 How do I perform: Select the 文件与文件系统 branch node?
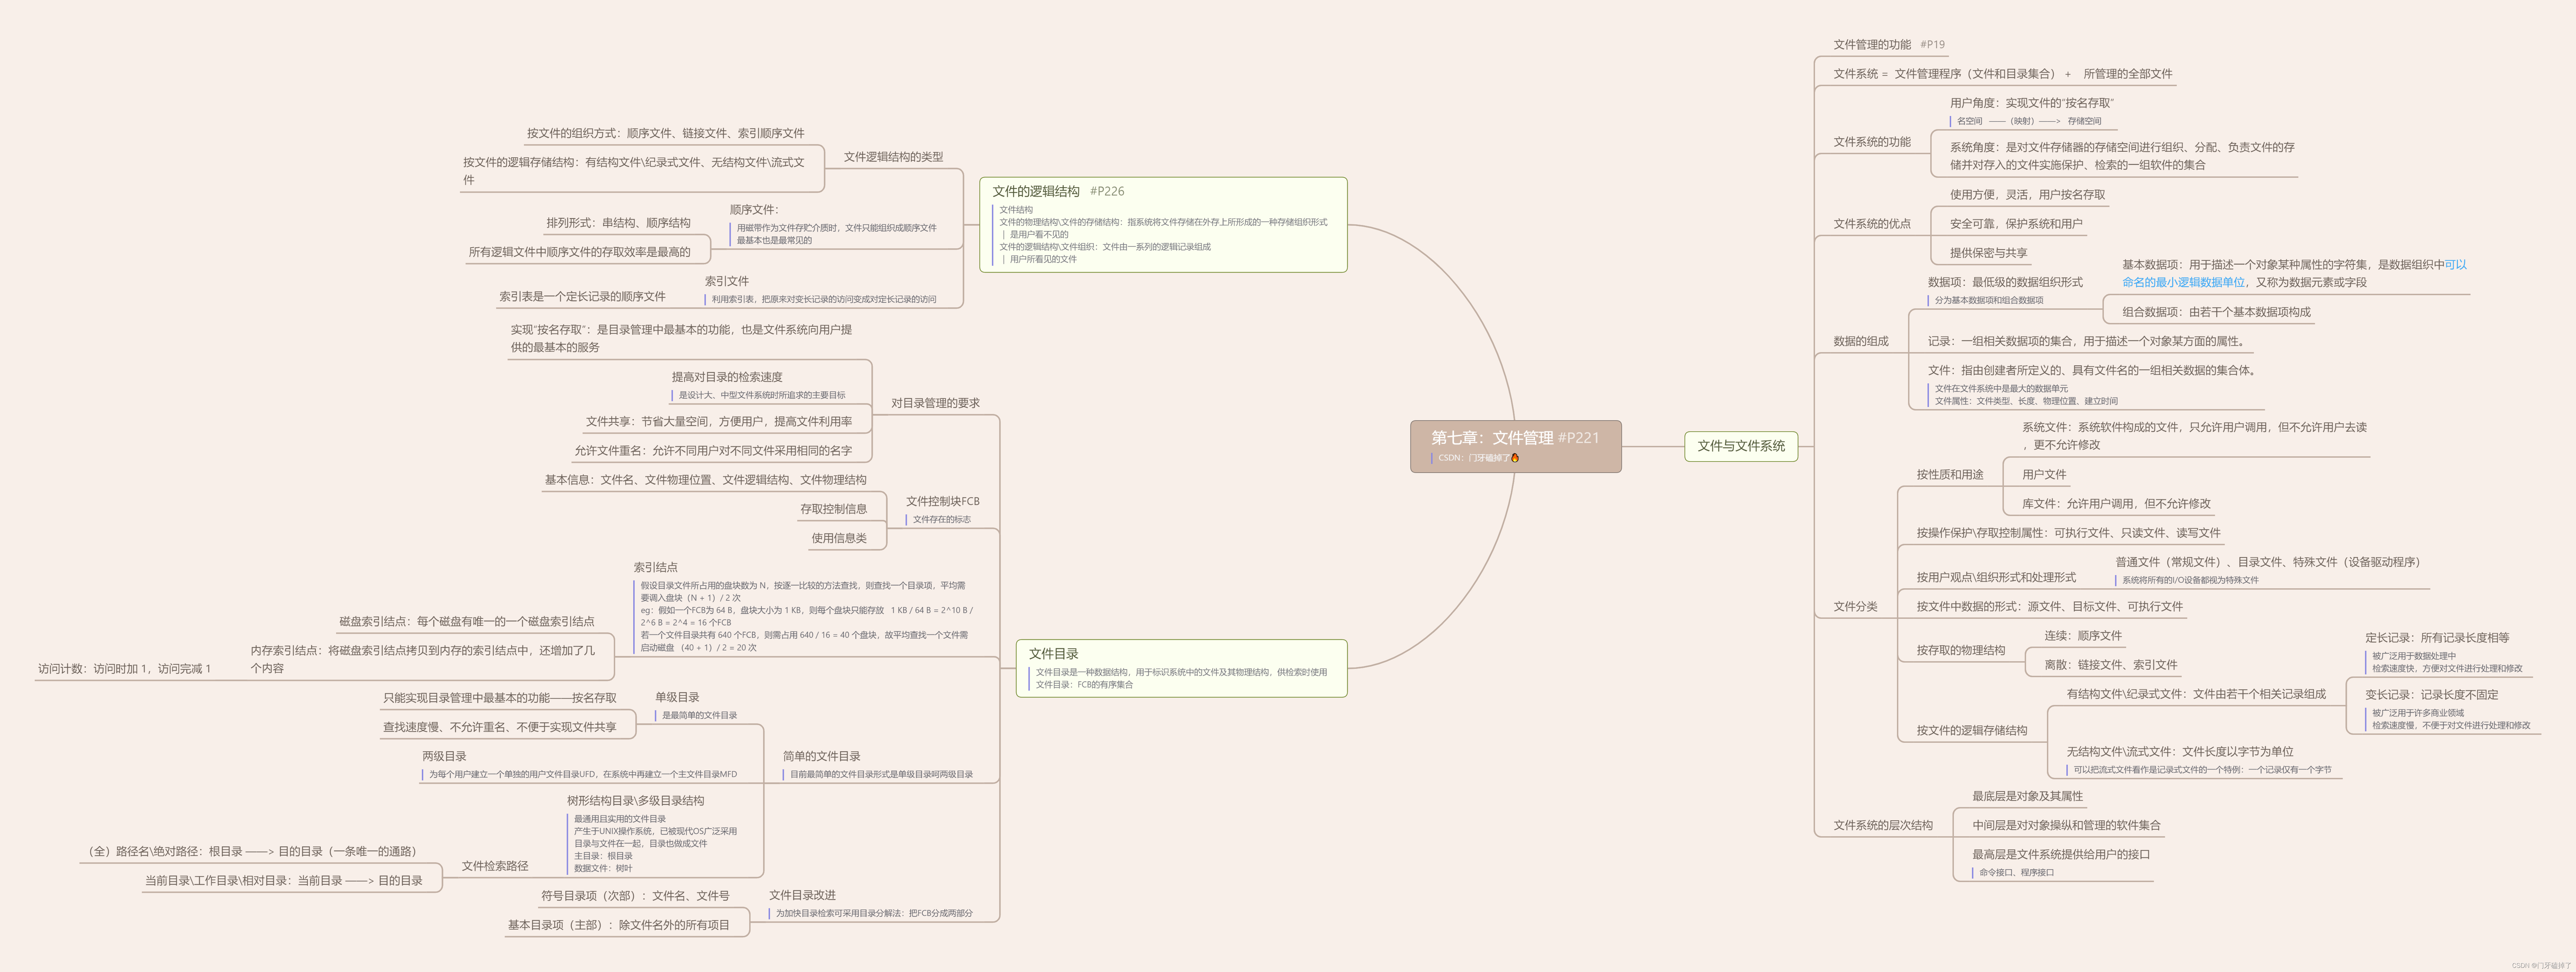click(x=1741, y=446)
